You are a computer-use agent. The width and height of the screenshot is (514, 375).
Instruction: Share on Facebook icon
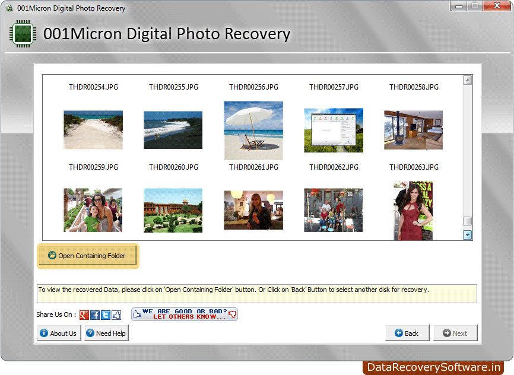click(x=95, y=314)
